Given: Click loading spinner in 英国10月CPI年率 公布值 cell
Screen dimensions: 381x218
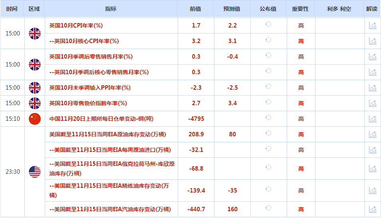Looking at the screenshot, I should [x=268, y=24].
